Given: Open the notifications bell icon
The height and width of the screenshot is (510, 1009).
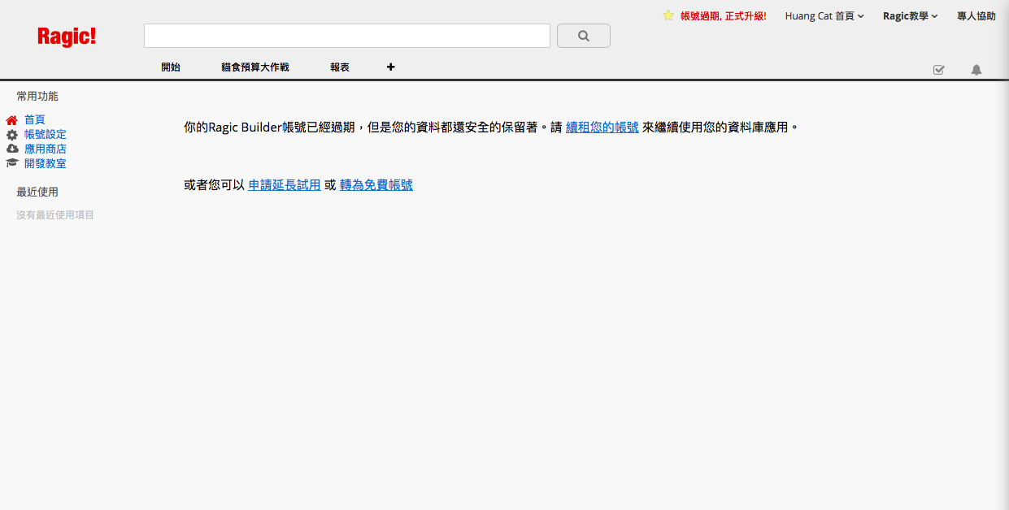Looking at the screenshot, I should pyautogui.click(x=976, y=70).
